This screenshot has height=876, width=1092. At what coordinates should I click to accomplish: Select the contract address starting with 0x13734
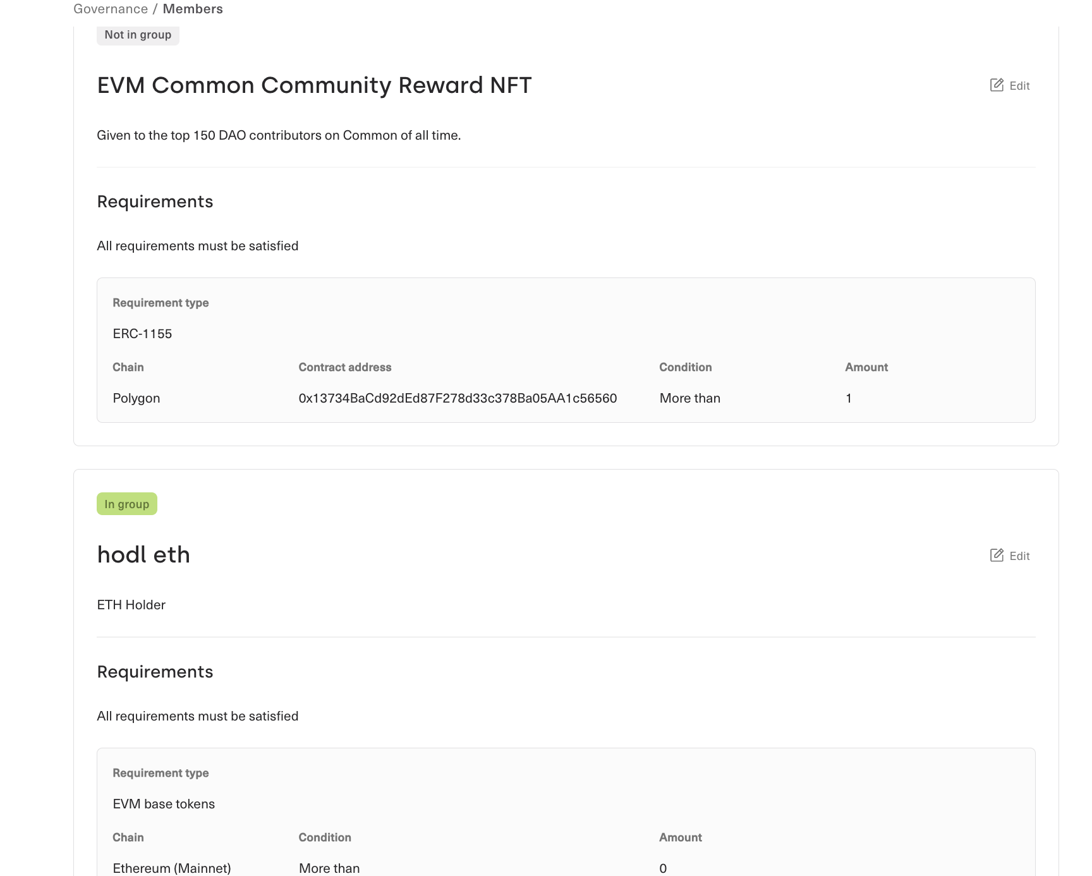458,398
